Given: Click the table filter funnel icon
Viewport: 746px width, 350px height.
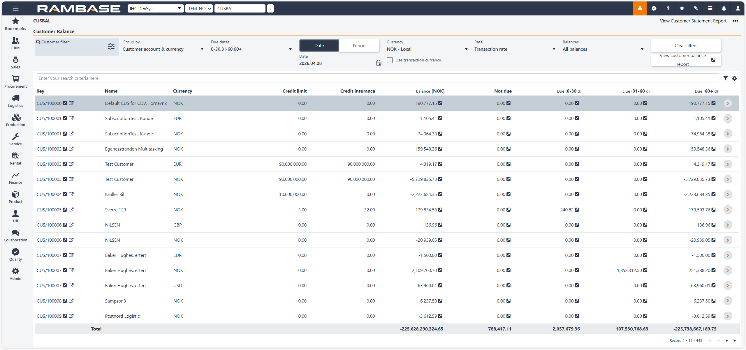Looking at the screenshot, I should (x=726, y=78).
